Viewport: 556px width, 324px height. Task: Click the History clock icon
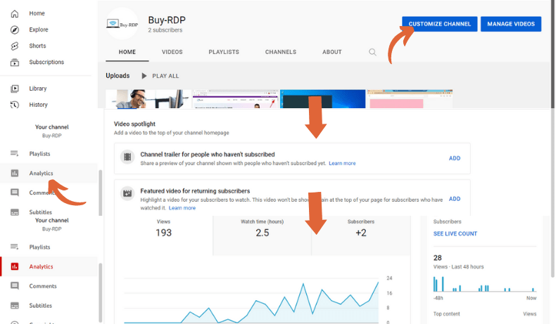15,105
